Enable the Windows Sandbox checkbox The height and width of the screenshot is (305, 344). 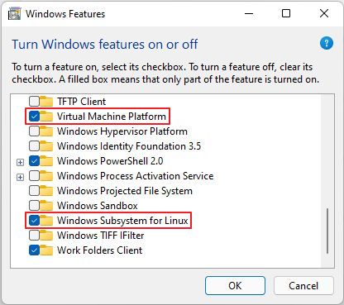pyautogui.click(x=34, y=206)
